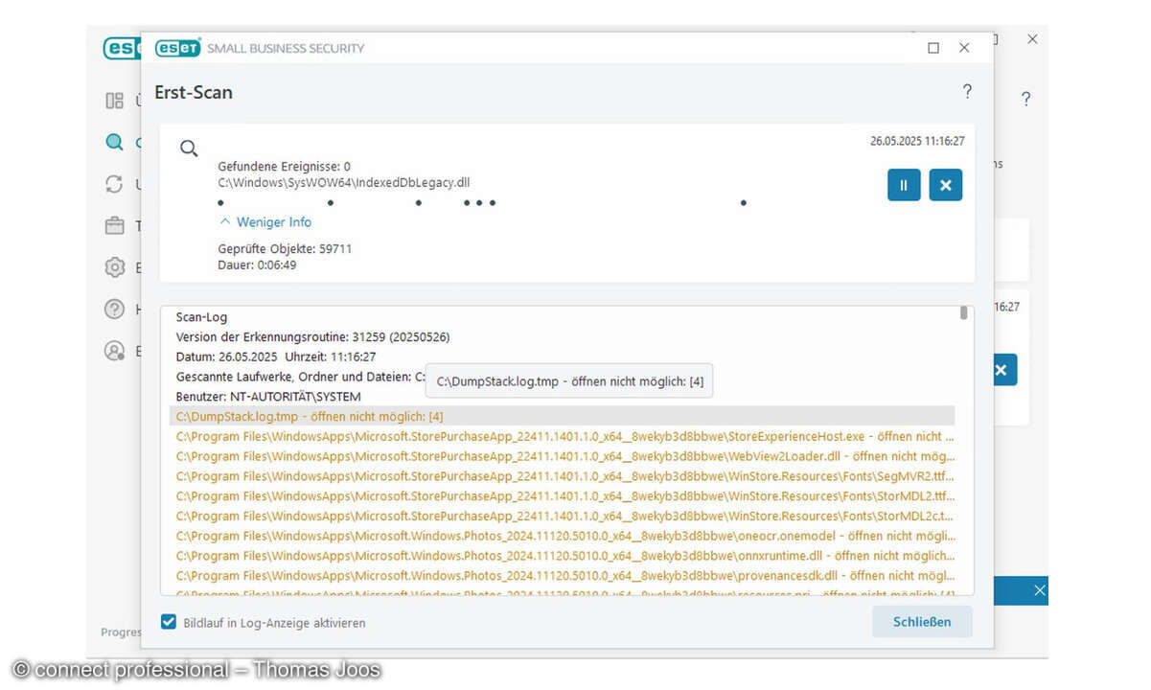Click the Erst-Scan heading
The height and width of the screenshot is (690, 1151).
click(194, 93)
